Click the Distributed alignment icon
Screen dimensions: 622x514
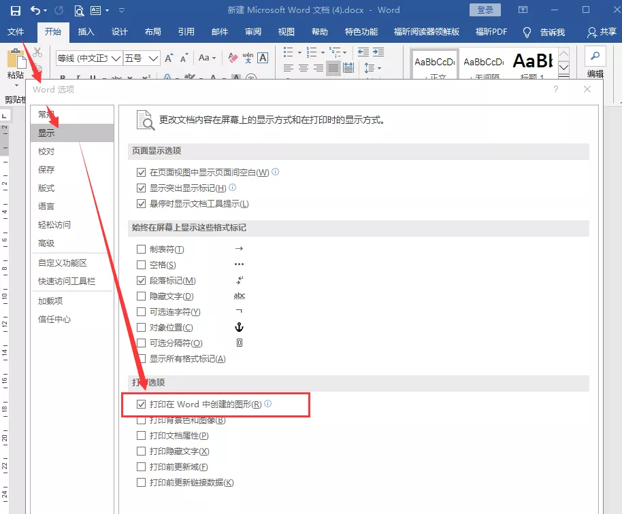tap(348, 68)
